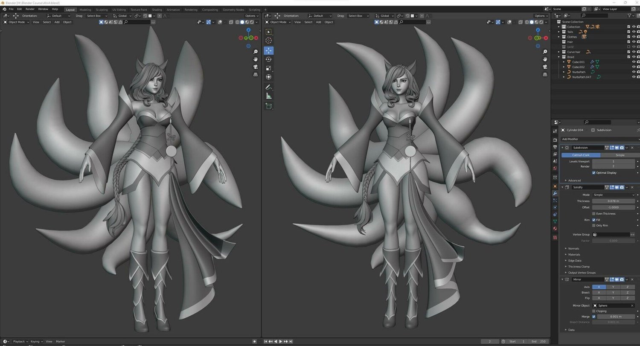The width and height of the screenshot is (640, 346).
Task: Open the Render menu
Action: (30, 9)
